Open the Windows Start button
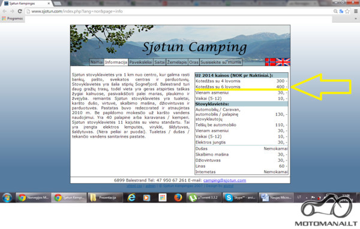Screen dimensions: 360x229 click(7, 198)
